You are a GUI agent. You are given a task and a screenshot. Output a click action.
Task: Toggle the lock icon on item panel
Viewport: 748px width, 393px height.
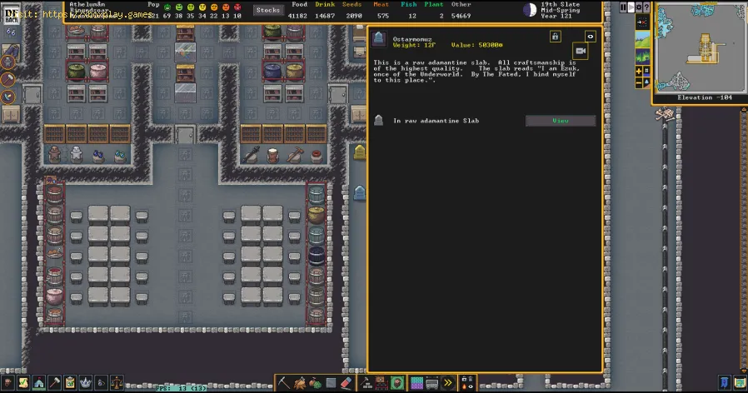[555, 37]
